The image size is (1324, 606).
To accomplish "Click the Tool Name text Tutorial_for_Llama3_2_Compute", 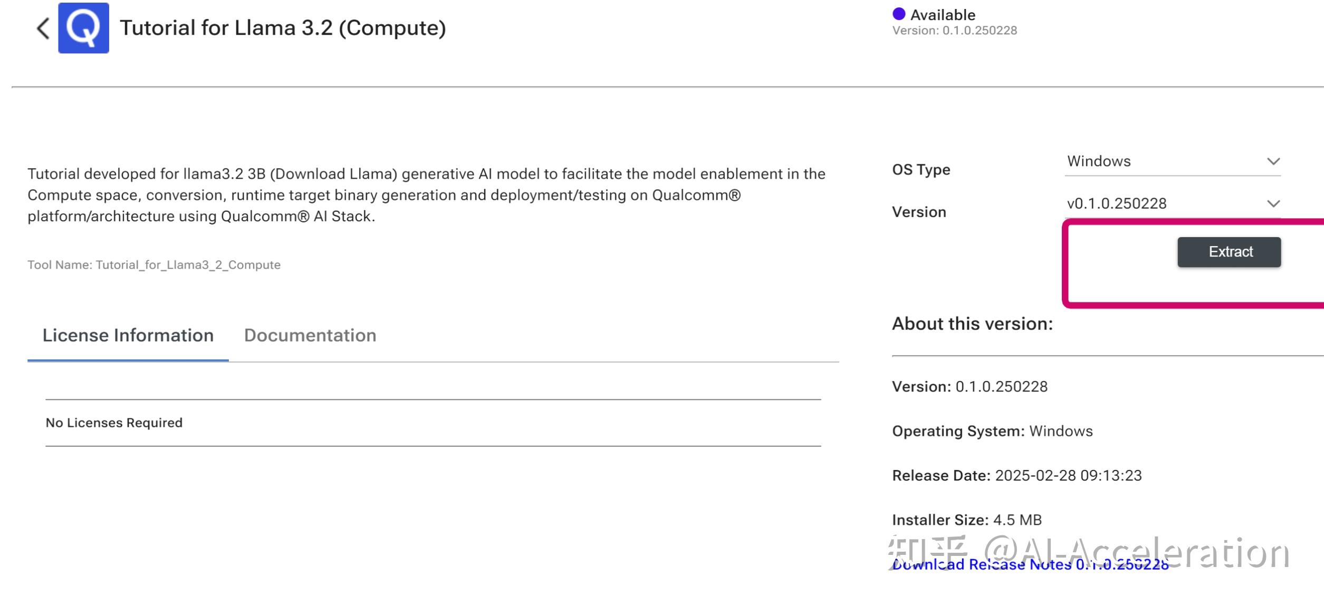I will coord(154,265).
